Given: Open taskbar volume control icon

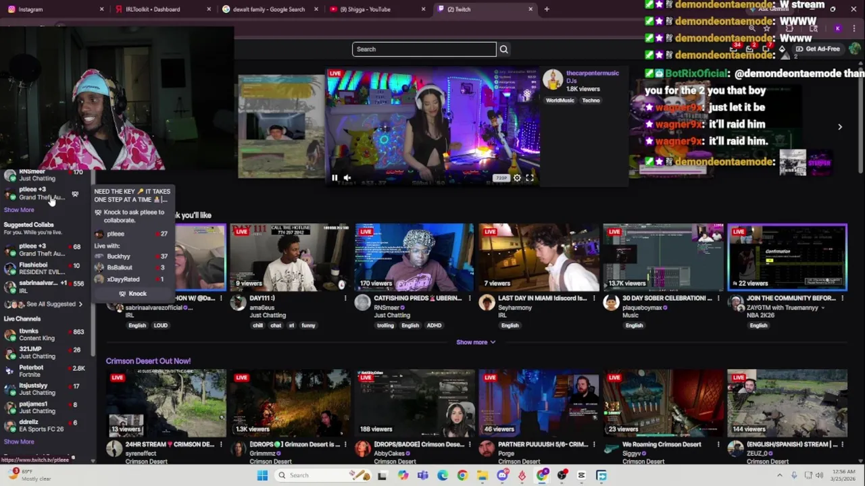Looking at the screenshot, I should (x=819, y=475).
